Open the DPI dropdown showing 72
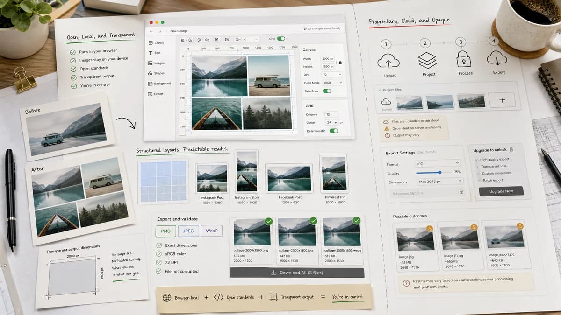Image resolution: width=561 pixels, height=315 pixels. [x=332, y=74]
